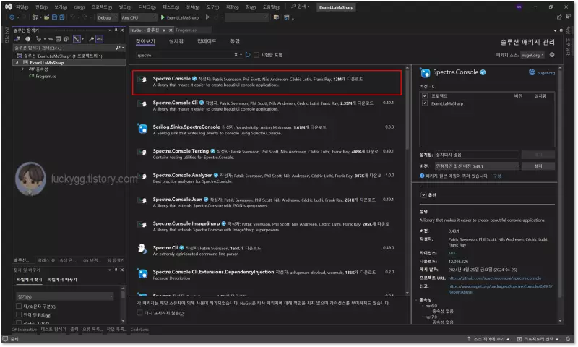Viewport: 578px width, 347px height.
Task: Click the wrench Properties icon in Solution Explorer
Action: [x=91, y=39]
